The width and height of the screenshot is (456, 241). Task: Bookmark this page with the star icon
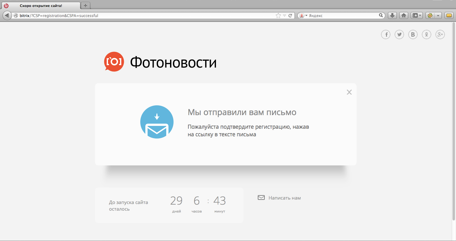(x=278, y=15)
